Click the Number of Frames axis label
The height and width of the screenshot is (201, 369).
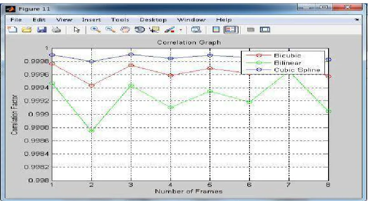(189, 191)
